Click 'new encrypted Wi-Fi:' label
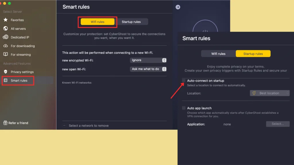 (x=78, y=60)
